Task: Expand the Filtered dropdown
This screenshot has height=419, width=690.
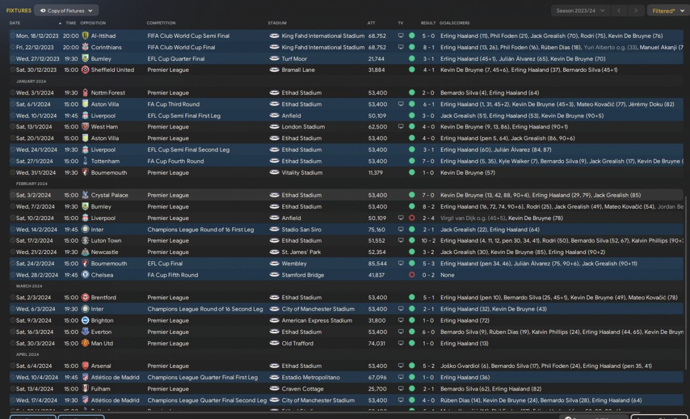Action: pos(667,10)
